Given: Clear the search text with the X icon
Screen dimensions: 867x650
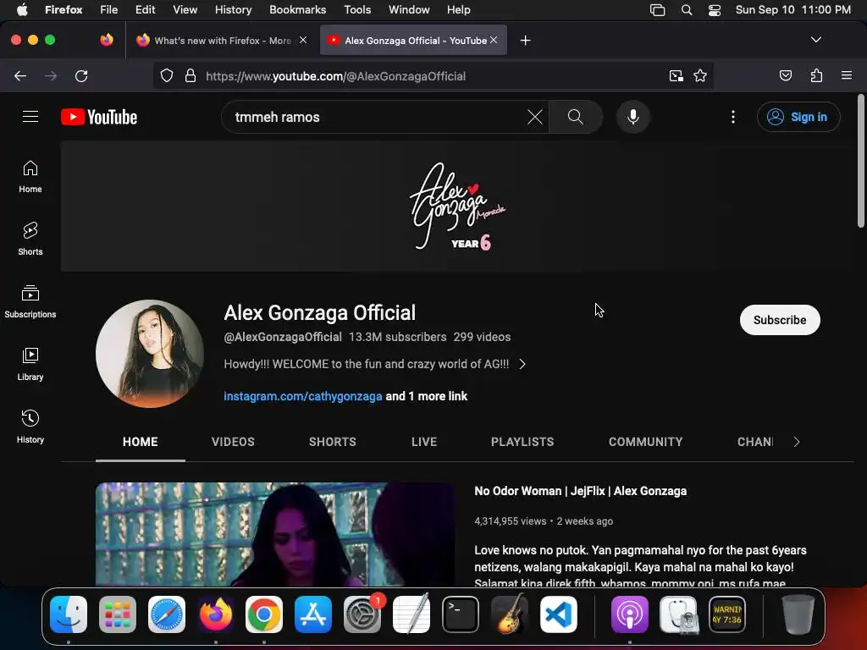Looking at the screenshot, I should (x=535, y=117).
